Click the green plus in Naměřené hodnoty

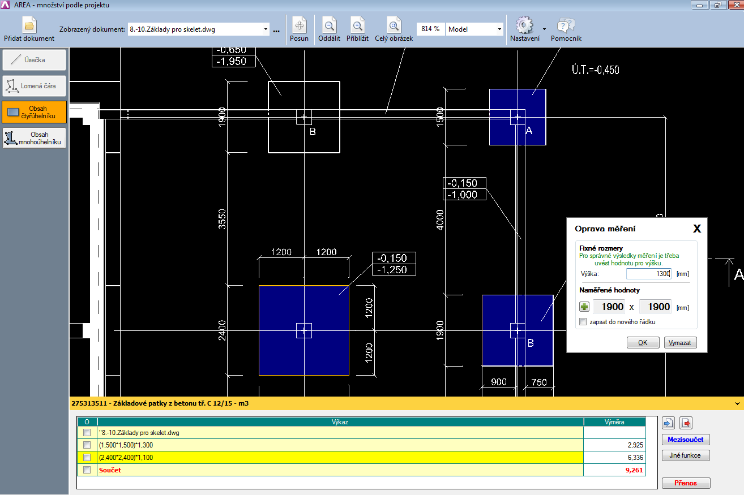584,307
